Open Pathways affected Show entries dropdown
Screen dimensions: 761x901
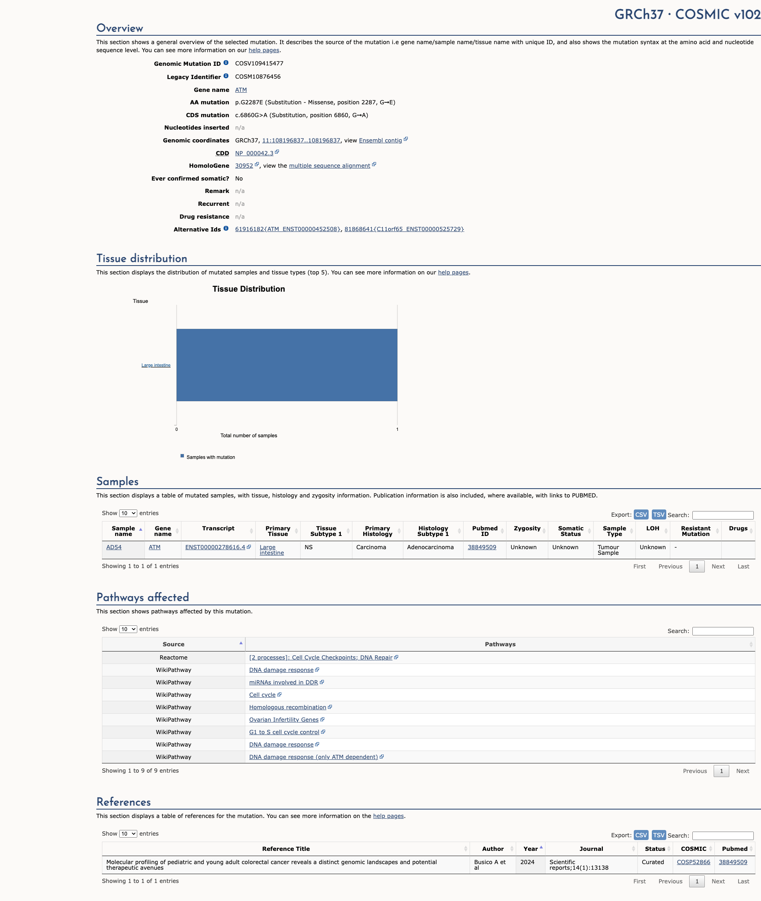coord(128,629)
